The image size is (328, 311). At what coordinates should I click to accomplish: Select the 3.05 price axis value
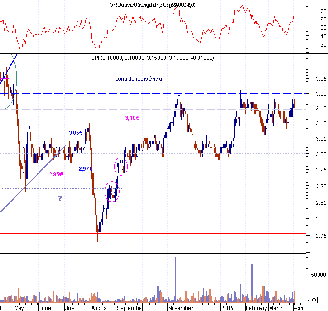click(x=321, y=138)
